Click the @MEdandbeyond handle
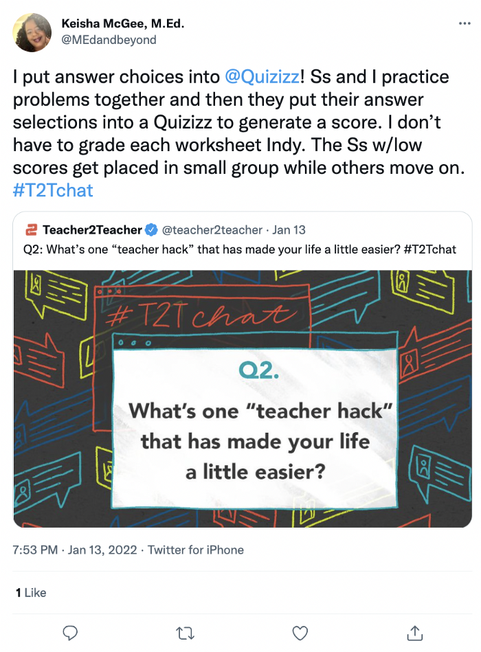The height and width of the screenshot is (652, 481). 109,40
